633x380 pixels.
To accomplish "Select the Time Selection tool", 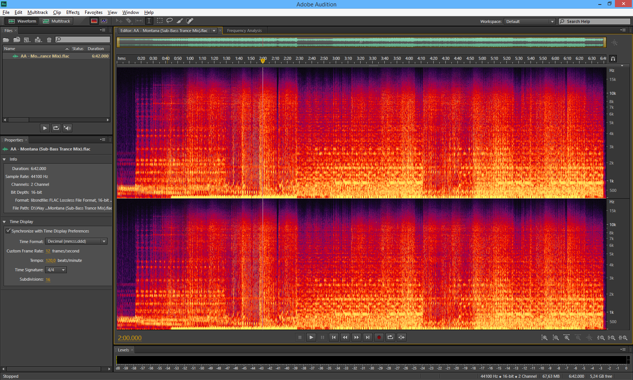I will coord(149,21).
